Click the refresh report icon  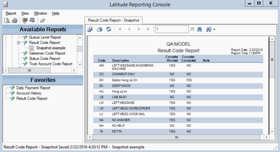pos(109,29)
